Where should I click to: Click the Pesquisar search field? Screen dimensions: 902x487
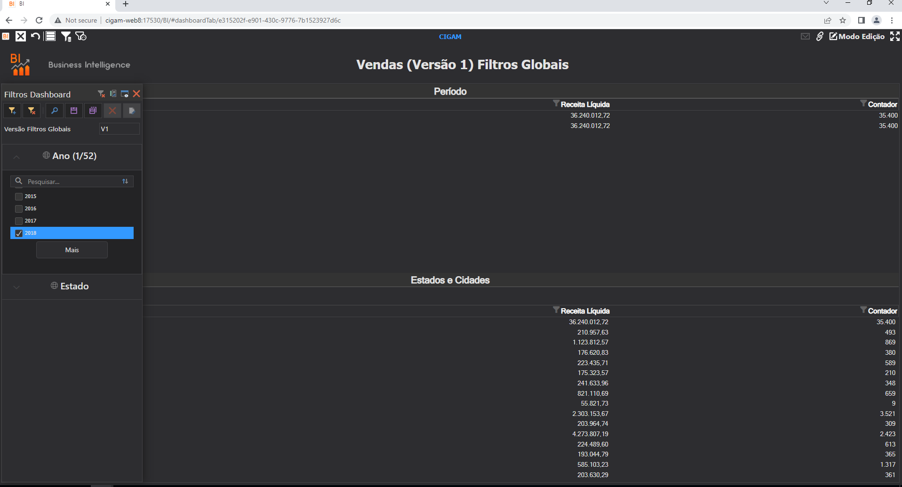72,181
